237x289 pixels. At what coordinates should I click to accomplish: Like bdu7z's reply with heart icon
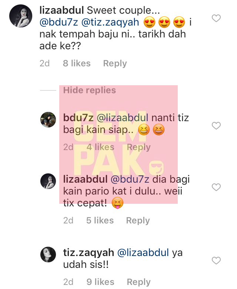tap(216, 126)
